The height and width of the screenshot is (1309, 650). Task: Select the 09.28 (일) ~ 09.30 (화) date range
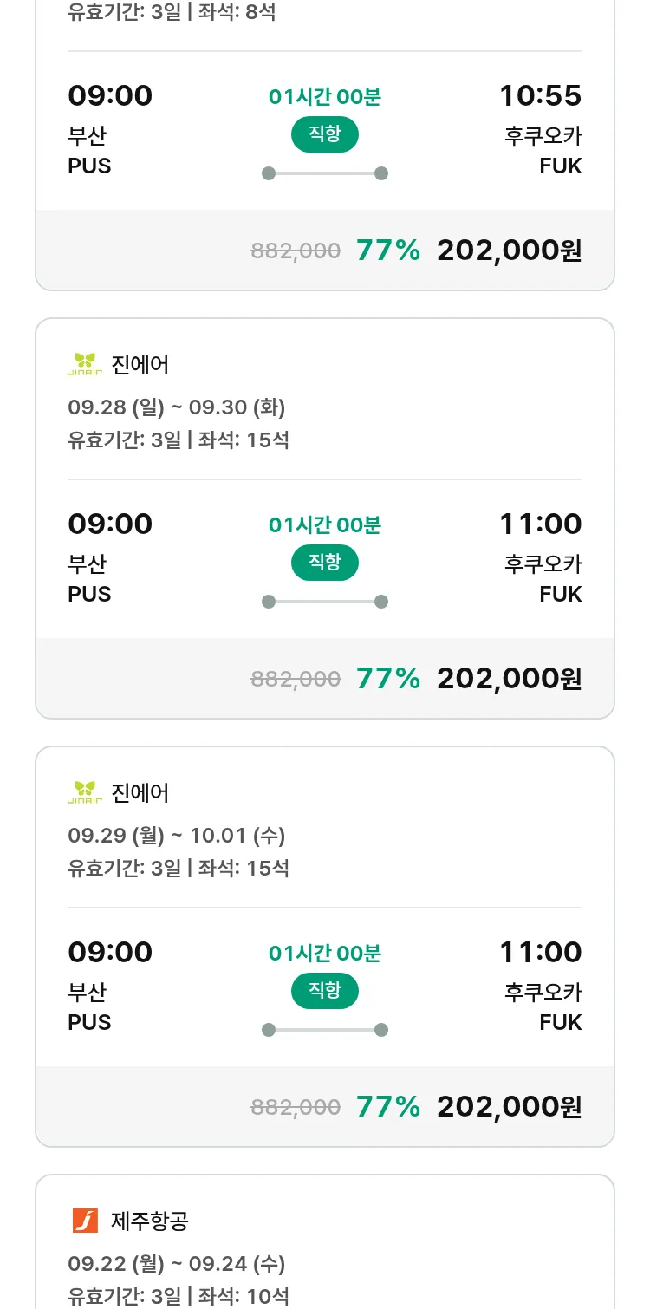coord(176,407)
